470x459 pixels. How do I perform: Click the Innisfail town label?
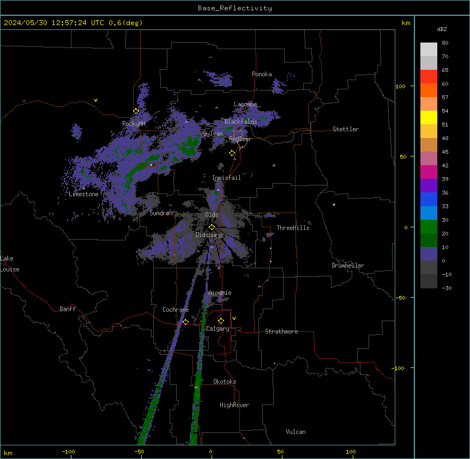click(x=226, y=178)
